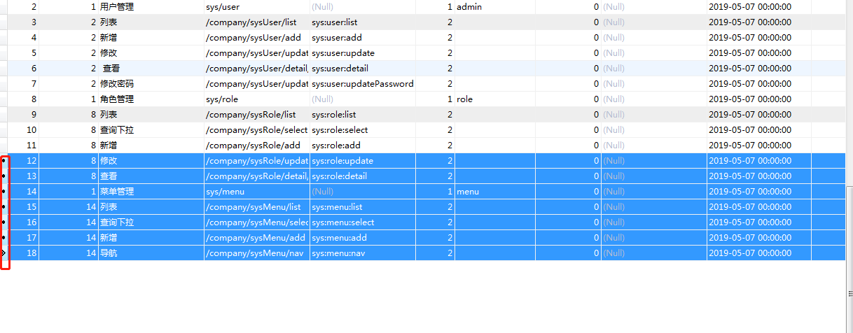
Task: Click the sys:menu:select permission cell
Action: (x=362, y=222)
